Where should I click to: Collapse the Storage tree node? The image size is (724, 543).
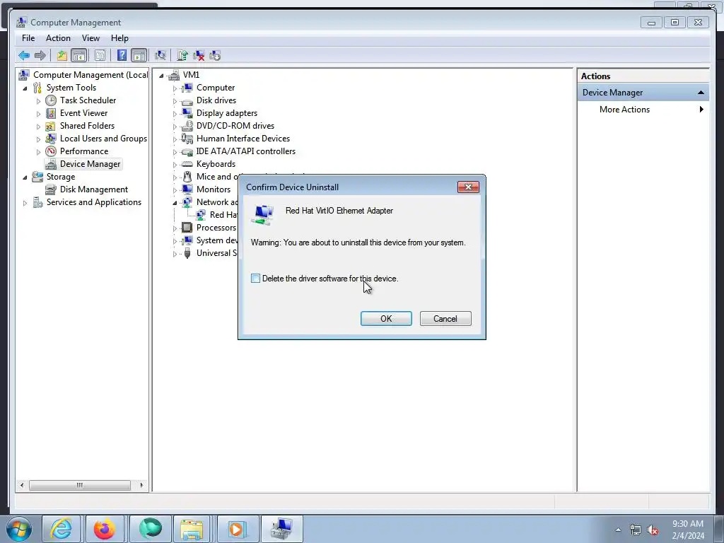(x=25, y=177)
